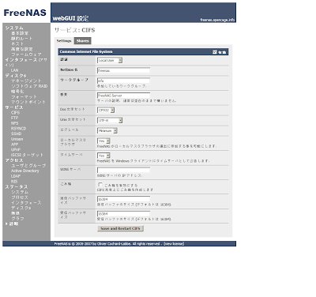Switch to the Shares tab
316x297 pixels.
click(83, 41)
